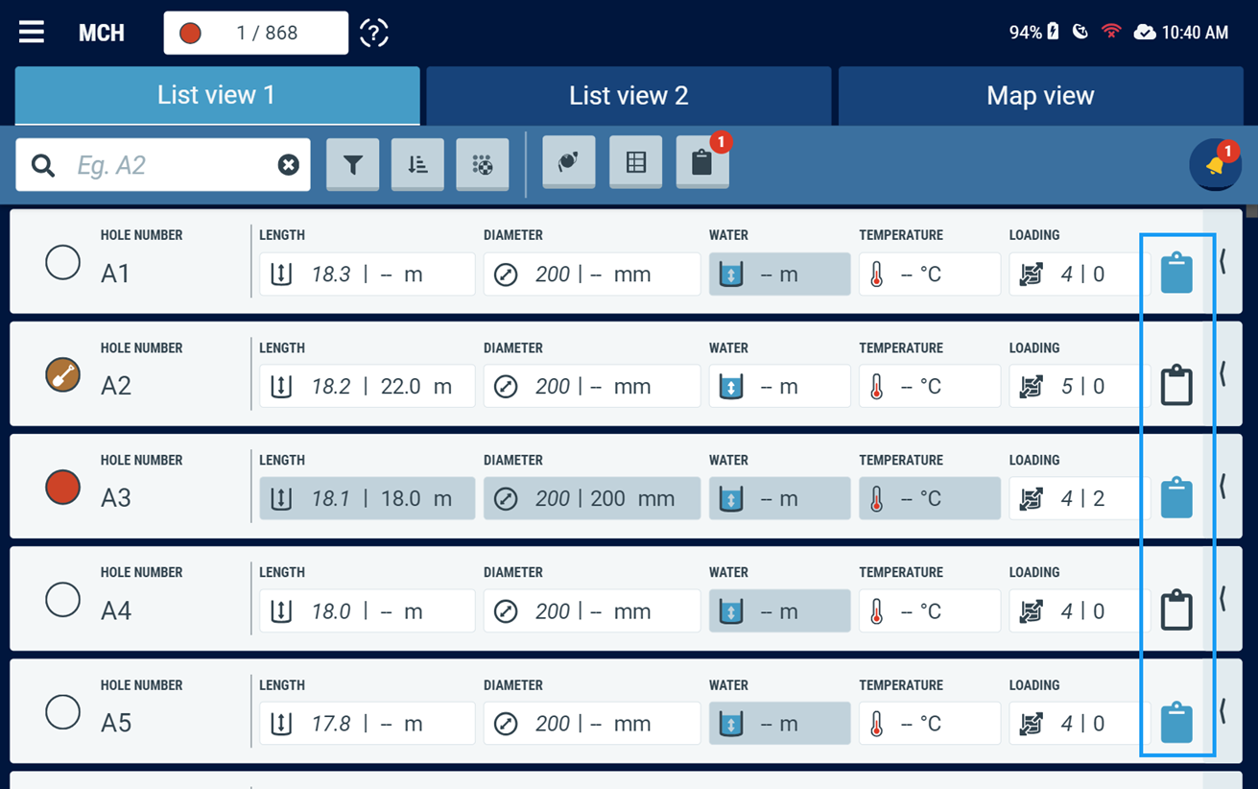This screenshot has width=1258, height=789.
Task: Click the red status circle for hole A3
Action: tap(63, 487)
